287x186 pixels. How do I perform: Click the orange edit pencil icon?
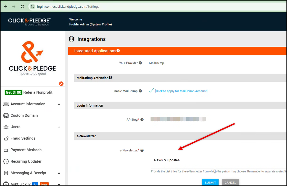point(61,84)
